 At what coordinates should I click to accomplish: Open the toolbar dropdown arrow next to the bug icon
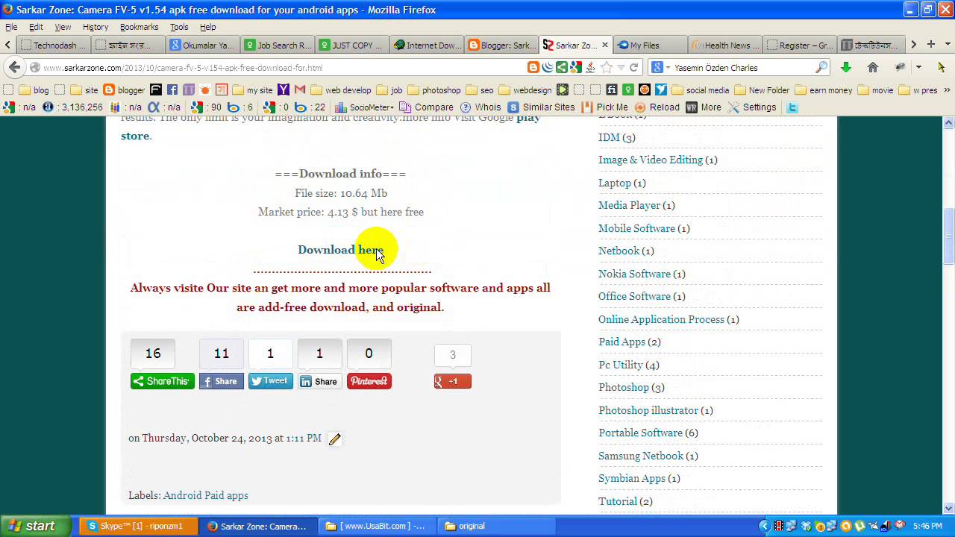coord(918,67)
